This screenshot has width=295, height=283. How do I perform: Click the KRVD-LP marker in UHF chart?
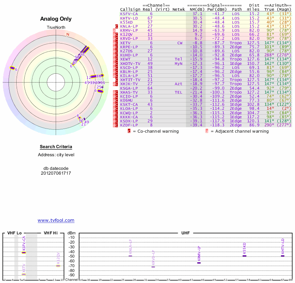[x=153, y=267]
